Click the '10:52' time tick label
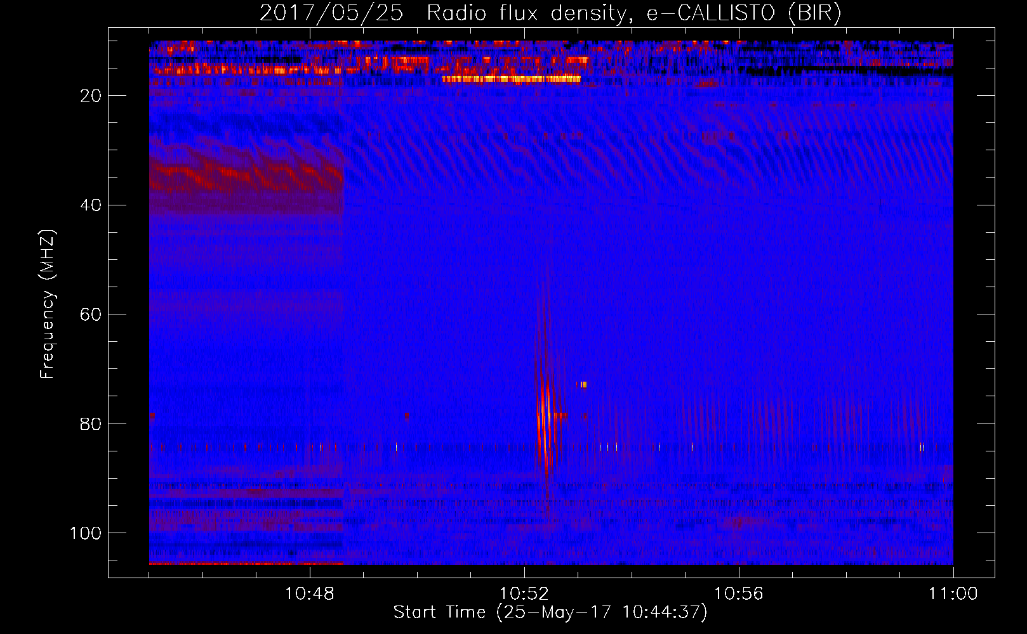Image resolution: width=1027 pixels, height=634 pixels. [524, 594]
